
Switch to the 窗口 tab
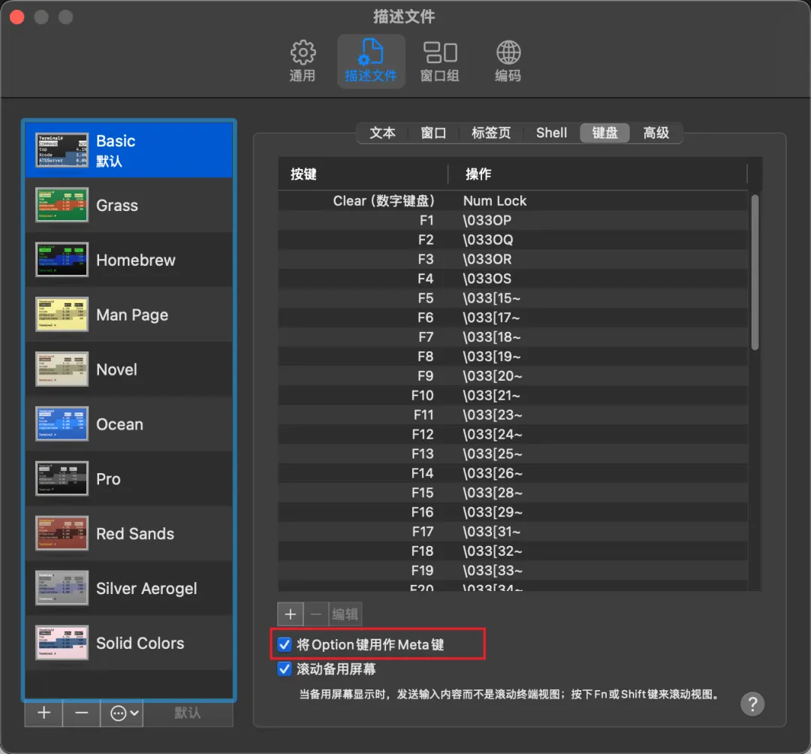click(x=433, y=133)
